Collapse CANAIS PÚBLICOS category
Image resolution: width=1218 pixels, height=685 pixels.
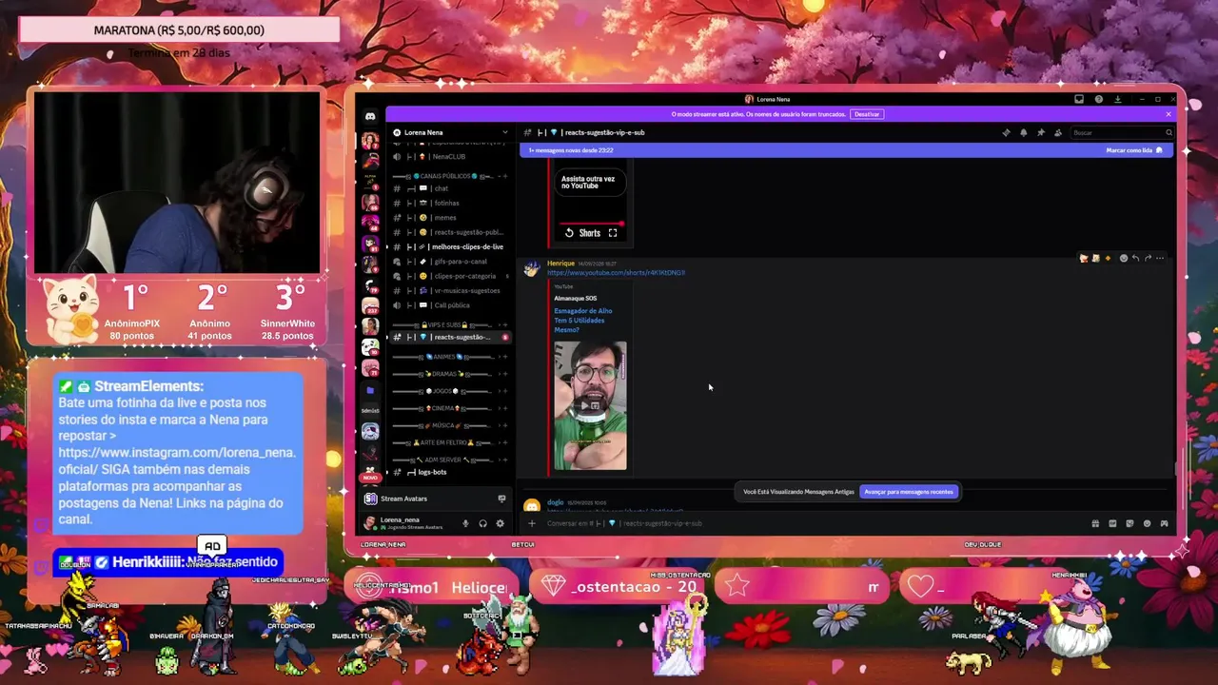point(448,176)
